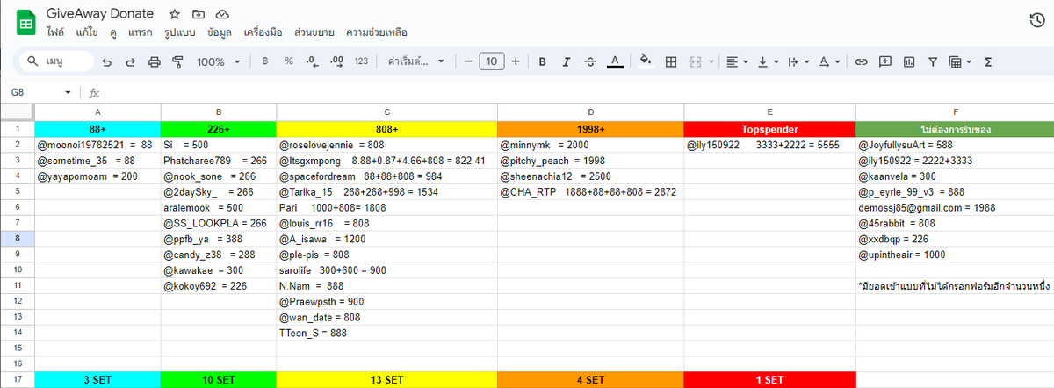The image size is (1054, 388).
Task: Open the ส่วนขยาย menu
Action: click(314, 32)
